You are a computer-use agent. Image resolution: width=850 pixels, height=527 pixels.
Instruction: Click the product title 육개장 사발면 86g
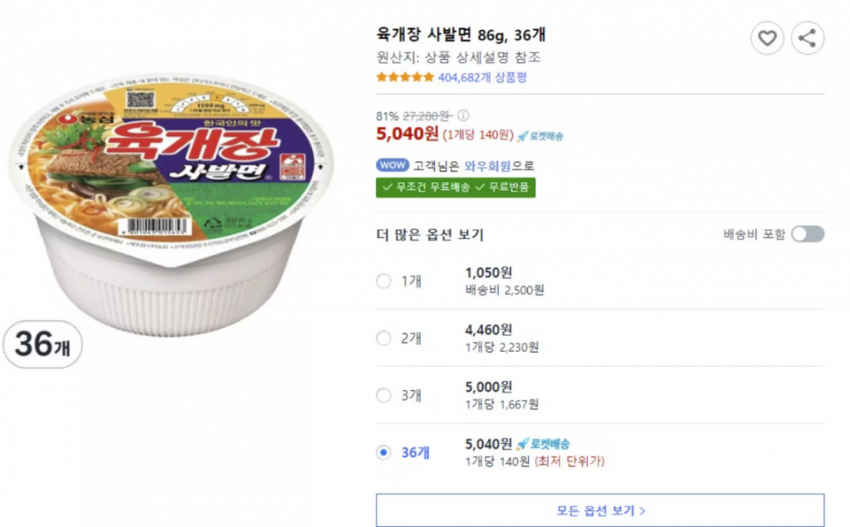[x=460, y=35]
